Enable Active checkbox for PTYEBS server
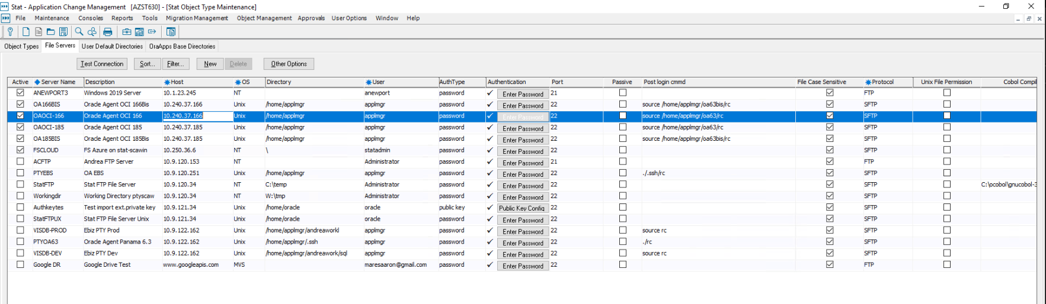Image resolution: width=1046 pixels, height=304 pixels. 20,173
